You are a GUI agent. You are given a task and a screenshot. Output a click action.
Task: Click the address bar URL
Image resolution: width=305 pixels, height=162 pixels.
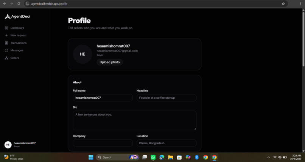pyautogui.click(x=49, y=4)
